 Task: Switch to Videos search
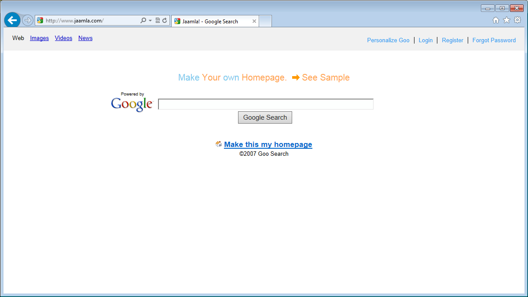coord(63,38)
